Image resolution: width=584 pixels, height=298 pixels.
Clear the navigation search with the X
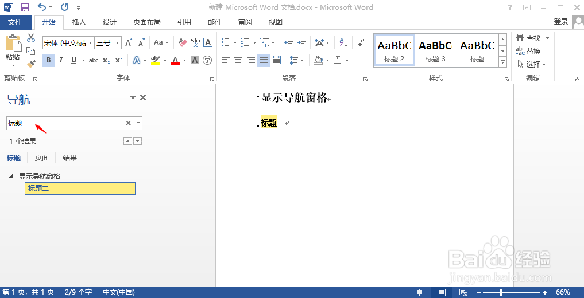(128, 123)
